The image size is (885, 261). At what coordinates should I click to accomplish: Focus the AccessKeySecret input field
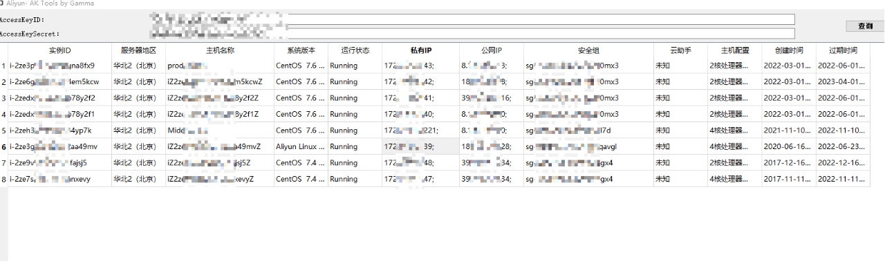coord(472,33)
